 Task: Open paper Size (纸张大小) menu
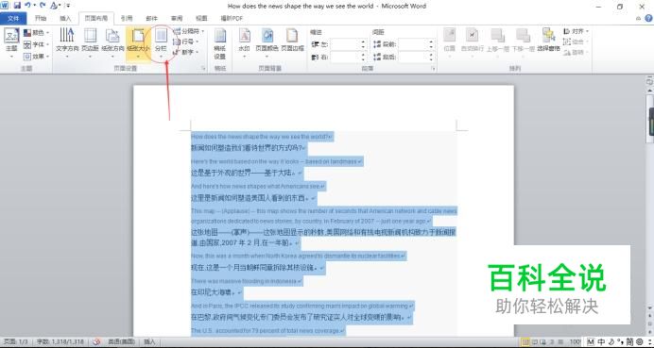[x=138, y=43]
